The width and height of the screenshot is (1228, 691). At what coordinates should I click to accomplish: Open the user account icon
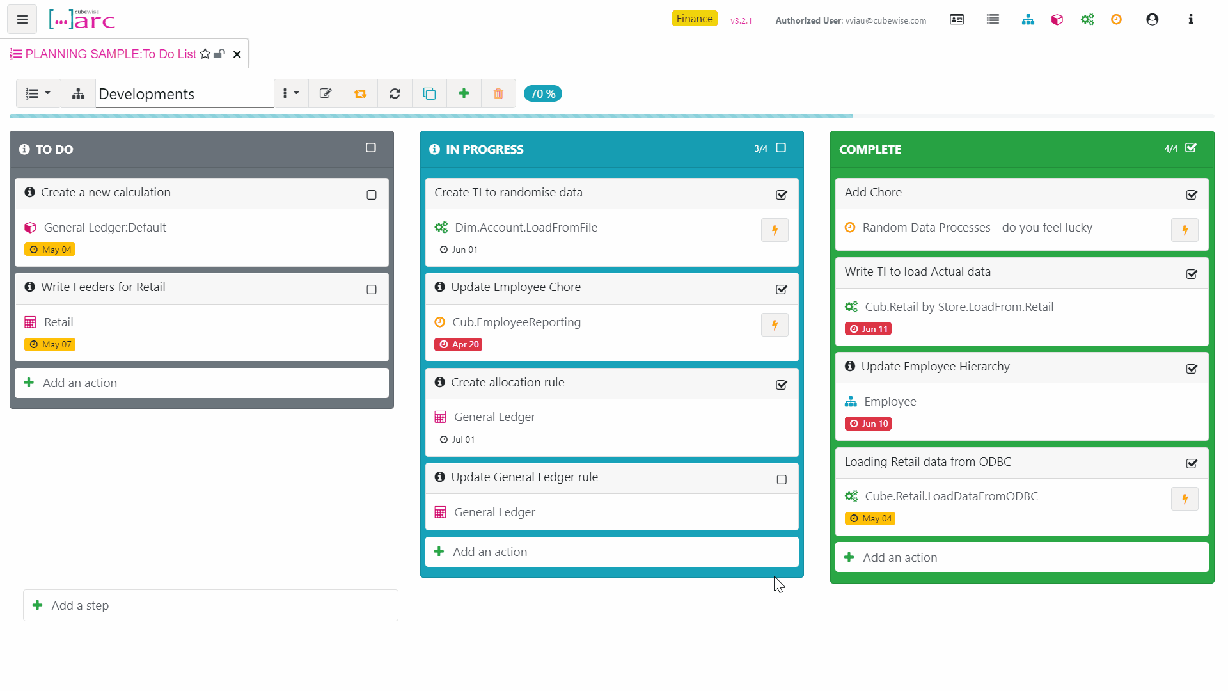tap(1153, 20)
